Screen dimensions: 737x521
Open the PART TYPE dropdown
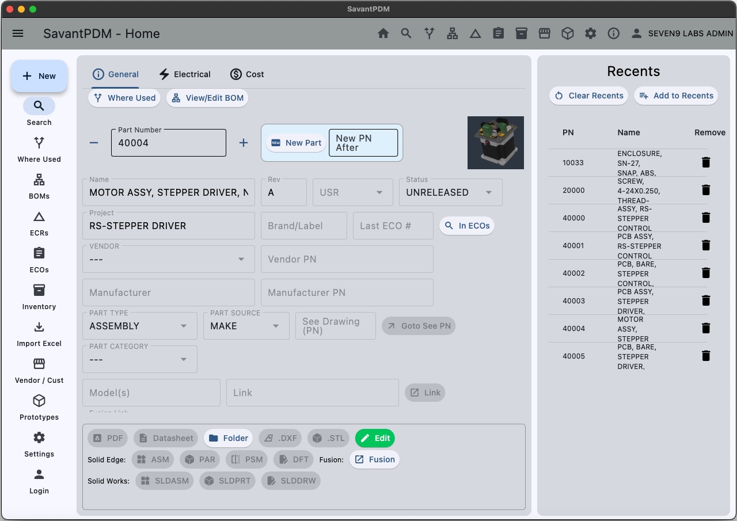pos(139,326)
